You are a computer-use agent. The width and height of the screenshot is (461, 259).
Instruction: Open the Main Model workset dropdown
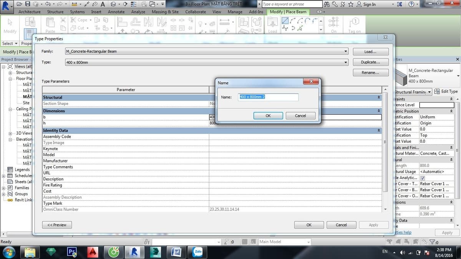[284, 242]
